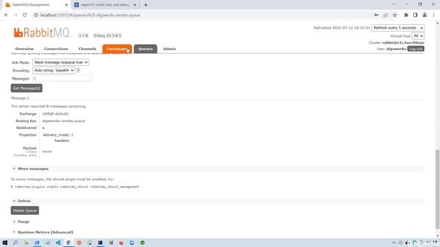
Task: Show hidden system tray icons
Action: [x=394, y=243]
